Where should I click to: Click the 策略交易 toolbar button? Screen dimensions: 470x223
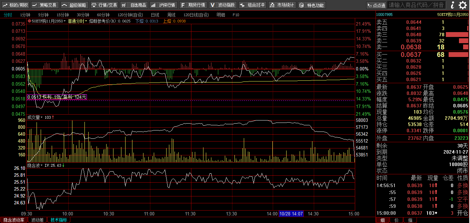44,5
